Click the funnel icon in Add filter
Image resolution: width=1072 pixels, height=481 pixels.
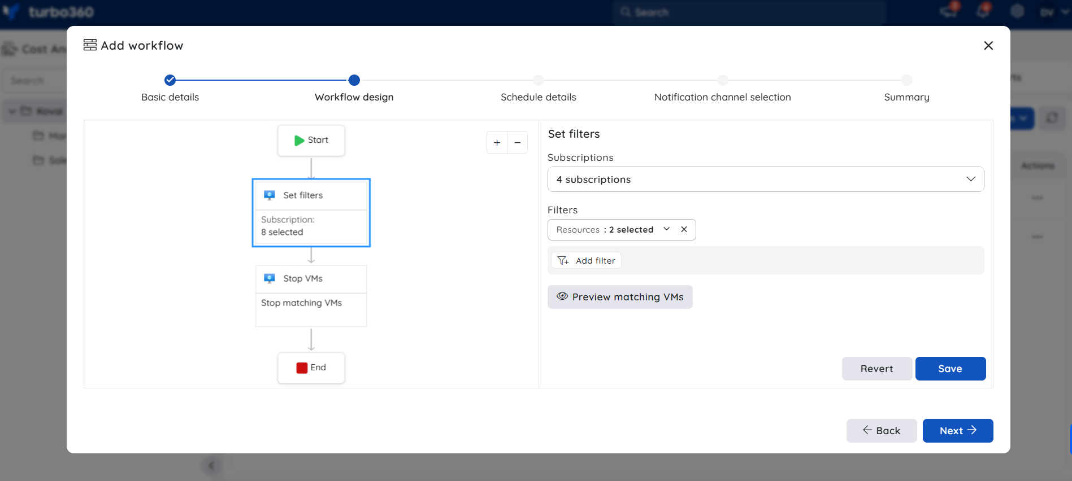[x=563, y=260]
